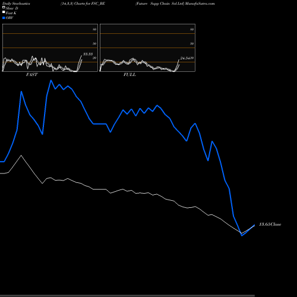Open the FAST stochastic chart thumbnail
This screenshot has width=297, height=297.
click(x=50, y=48)
